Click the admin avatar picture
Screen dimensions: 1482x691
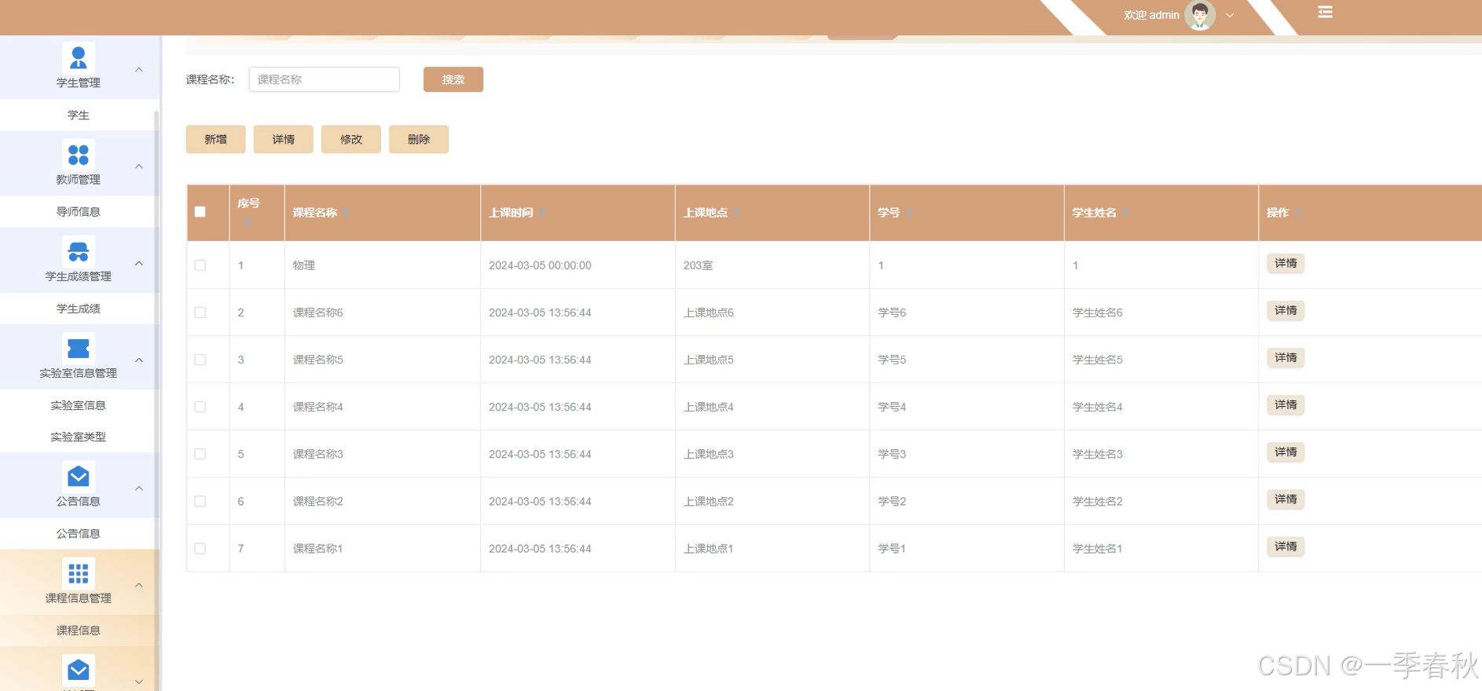pyautogui.click(x=1200, y=15)
